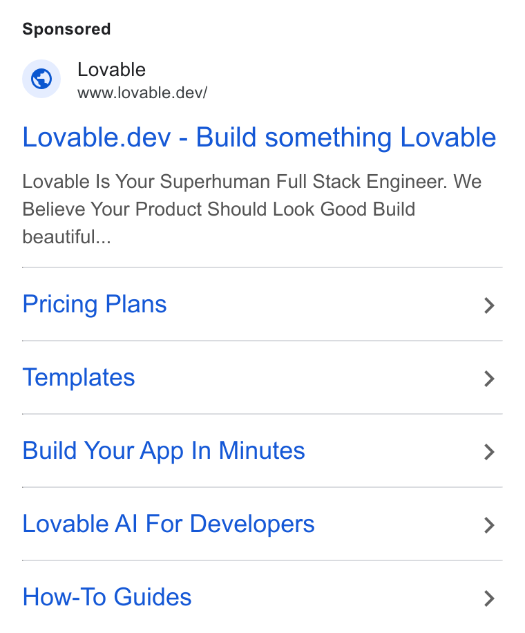
Task: Click the www.lovable.dev/ display URL
Action: click(142, 93)
